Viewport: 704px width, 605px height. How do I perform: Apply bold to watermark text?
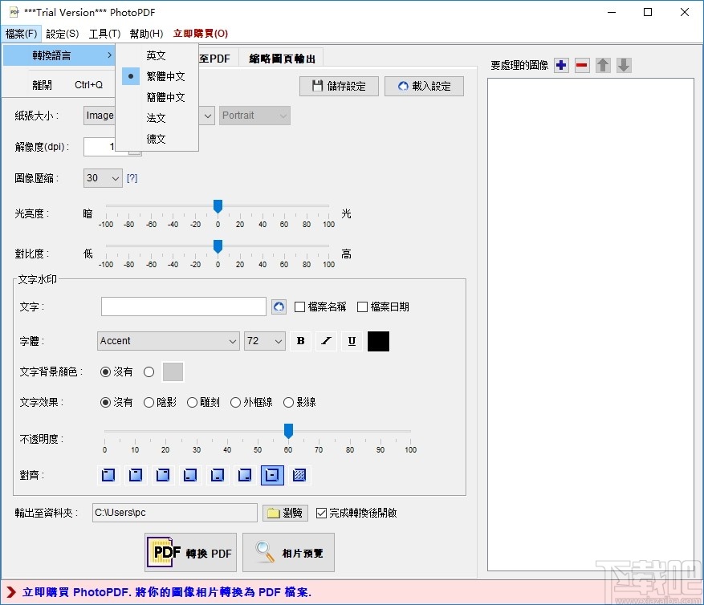pos(300,341)
